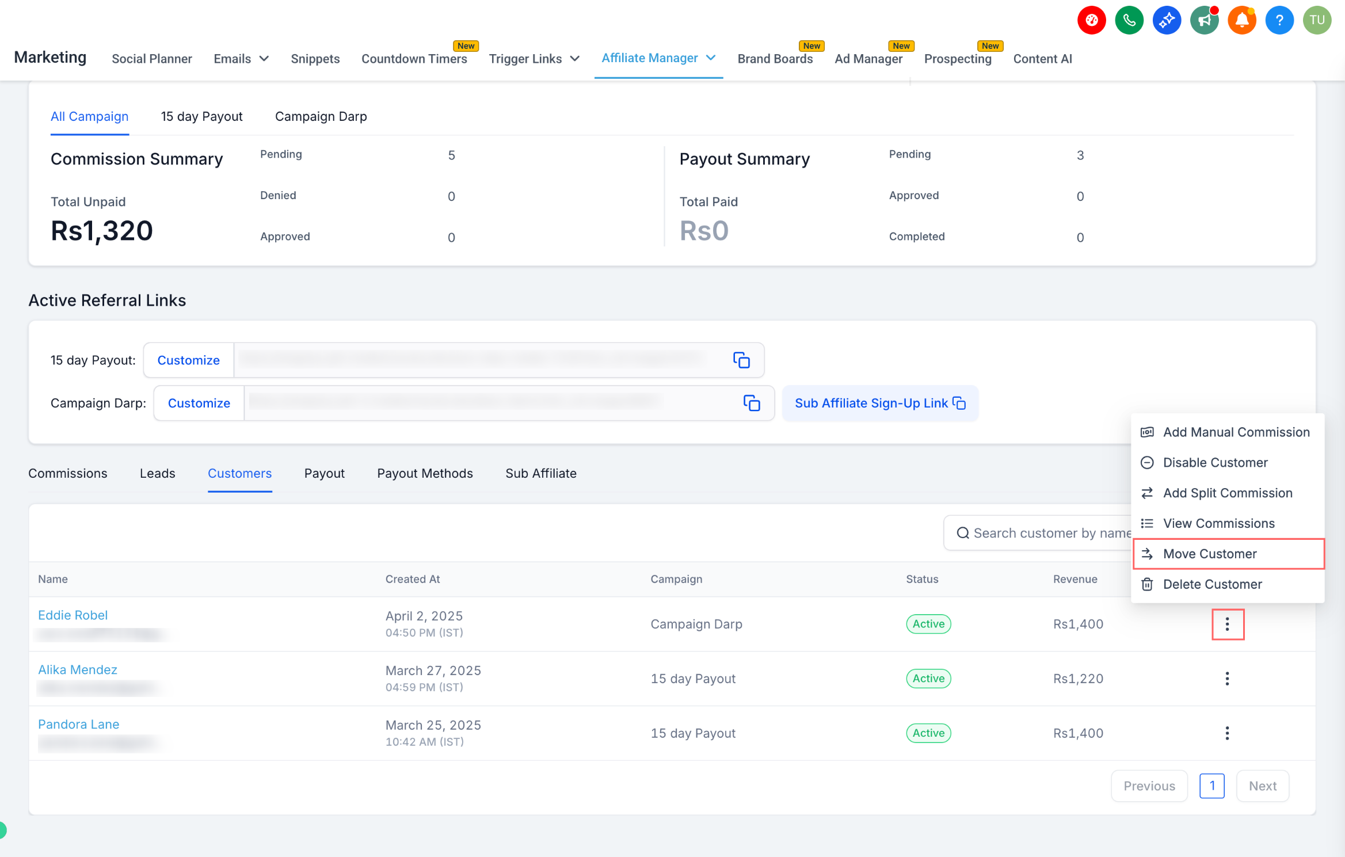This screenshot has height=857, width=1345.
Task: Copy the 15 day Payout referral link
Action: pyautogui.click(x=741, y=360)
